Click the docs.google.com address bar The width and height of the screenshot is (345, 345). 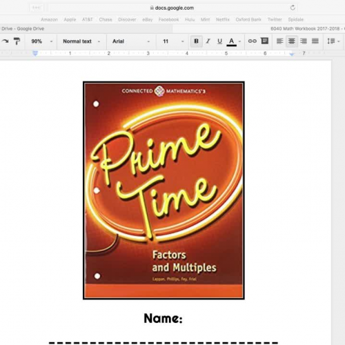[x=172, y=8]
